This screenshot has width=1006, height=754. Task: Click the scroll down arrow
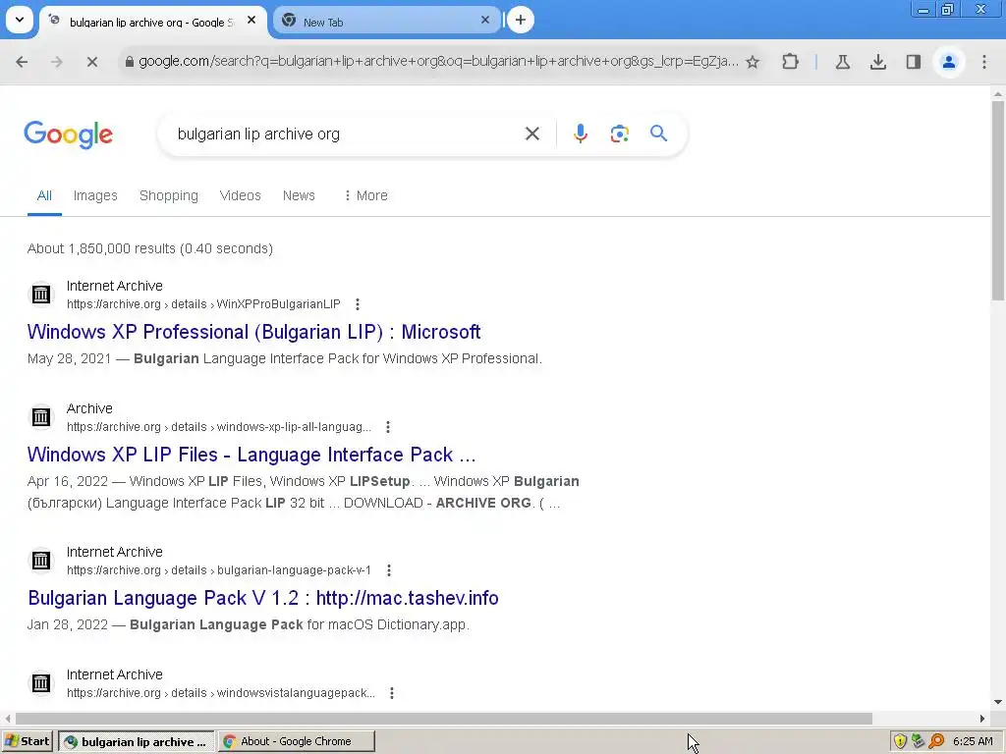(998, 702)
